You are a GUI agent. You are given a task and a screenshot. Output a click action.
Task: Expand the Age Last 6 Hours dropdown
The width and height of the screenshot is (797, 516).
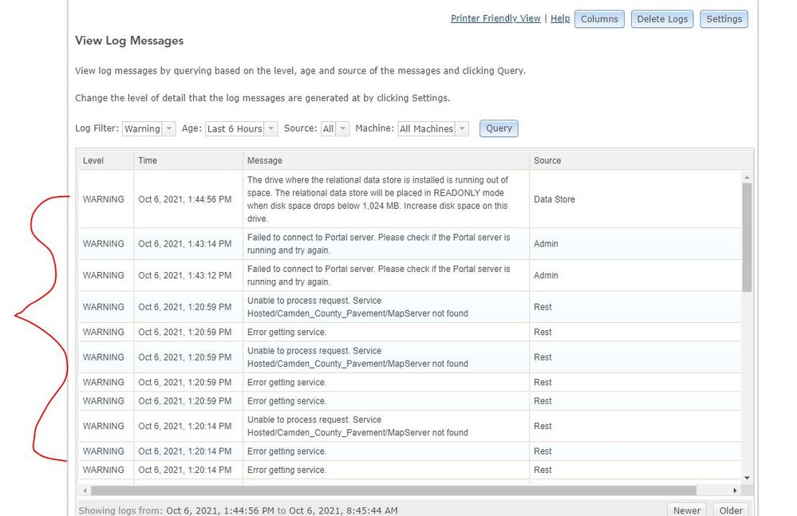click(x=241, y=128)
